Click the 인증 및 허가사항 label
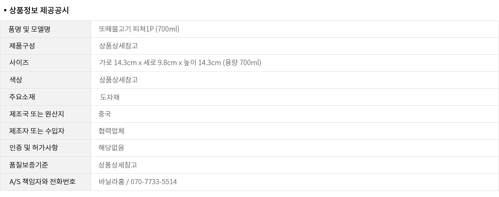The width and height of the screenshot is (499, 197). (34, 148)
